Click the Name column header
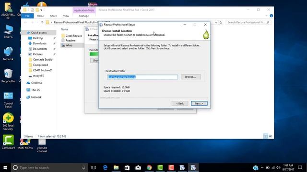 (x=65, y=29)
